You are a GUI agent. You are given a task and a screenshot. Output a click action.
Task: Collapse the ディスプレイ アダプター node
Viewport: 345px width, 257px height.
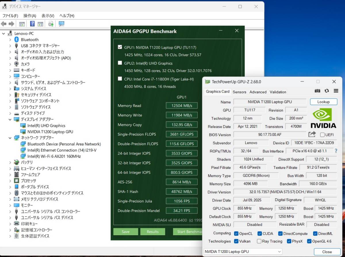point(10,119)
